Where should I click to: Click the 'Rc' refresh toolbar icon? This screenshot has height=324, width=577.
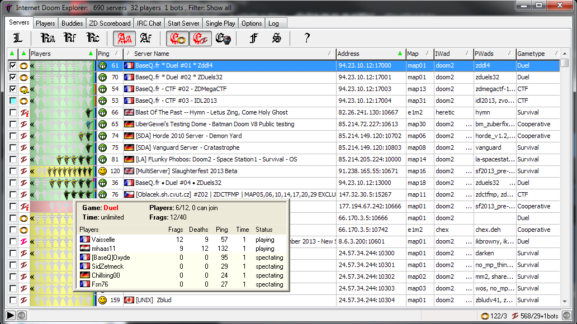93,38
